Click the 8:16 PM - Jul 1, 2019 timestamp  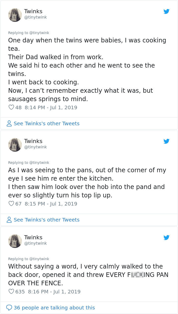coord(54,292)
